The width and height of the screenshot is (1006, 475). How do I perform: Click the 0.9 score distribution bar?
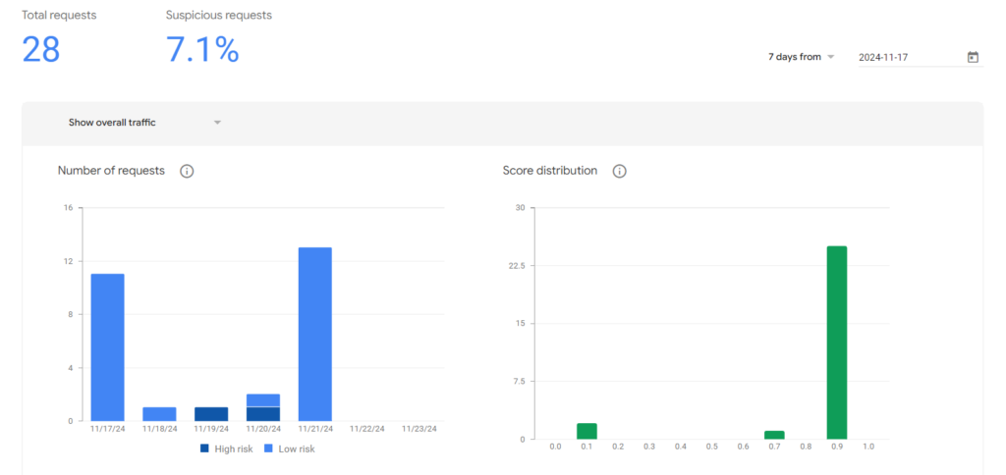pyautogui.click(x=837, y=343)
